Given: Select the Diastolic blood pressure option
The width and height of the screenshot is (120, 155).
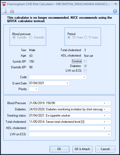Looking at the screenshot, I should (31, 37).
